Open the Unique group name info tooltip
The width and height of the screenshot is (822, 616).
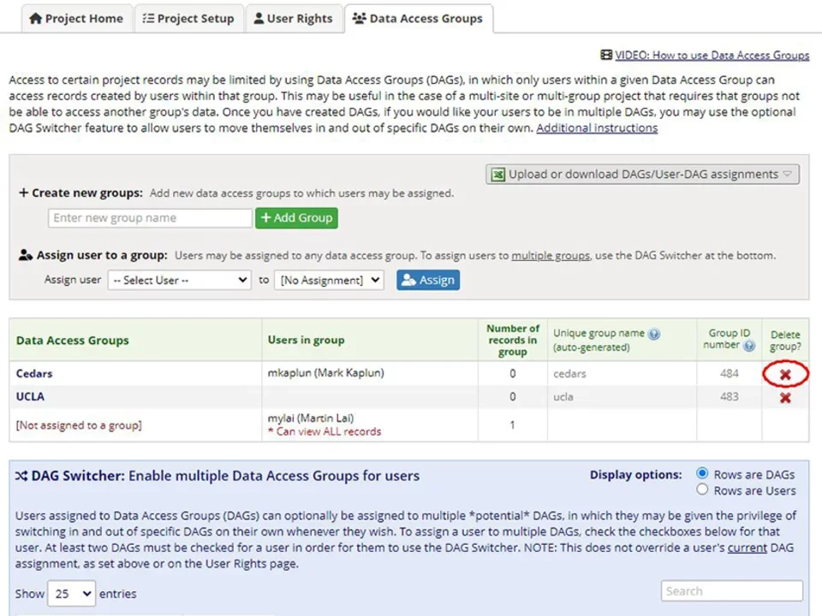pos(653,334)
